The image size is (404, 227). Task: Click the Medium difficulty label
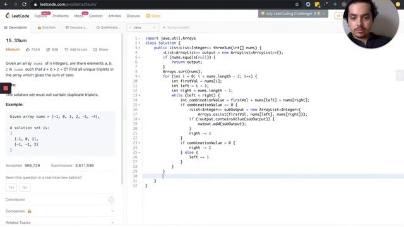[13, 49]
